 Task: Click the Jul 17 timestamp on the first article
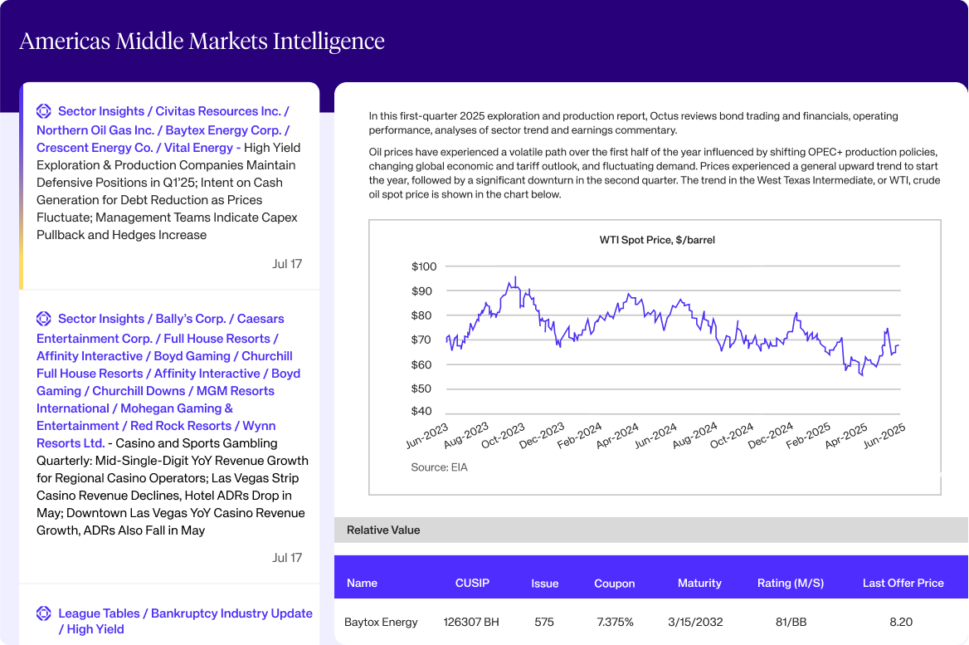coord(287,263)
